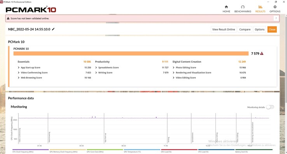Viewport: 287px width, 154px height.
Task: Open the Home section icon
Action: [x=226, y=7]
